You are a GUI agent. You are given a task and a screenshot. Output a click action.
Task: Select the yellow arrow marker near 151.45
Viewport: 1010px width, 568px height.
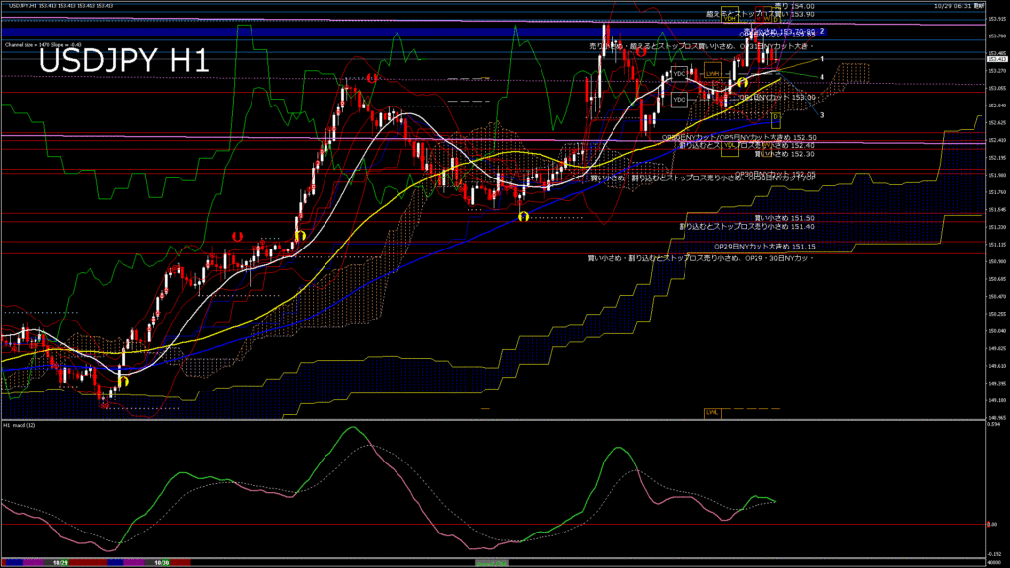click(300, 236)
